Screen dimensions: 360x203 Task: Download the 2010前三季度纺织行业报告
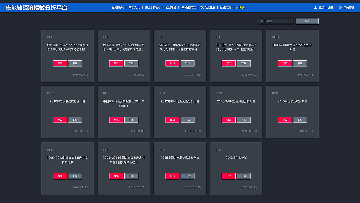click(75, 120)
